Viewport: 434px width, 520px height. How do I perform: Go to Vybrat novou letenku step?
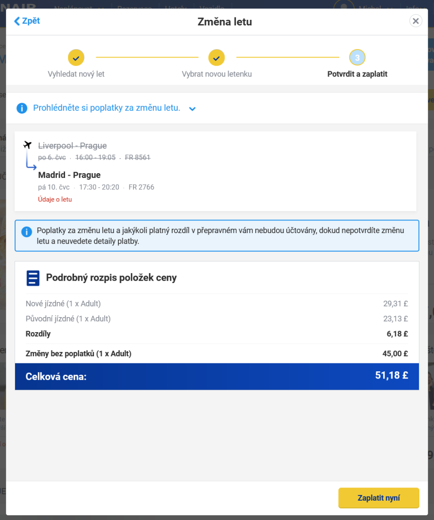217,74
